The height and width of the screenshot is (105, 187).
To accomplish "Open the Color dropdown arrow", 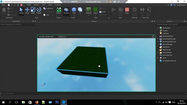I will [95, 15].
